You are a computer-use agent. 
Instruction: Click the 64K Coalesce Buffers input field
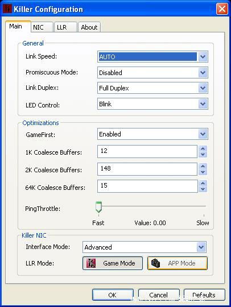pyautogui.click(x=147, y=186)
